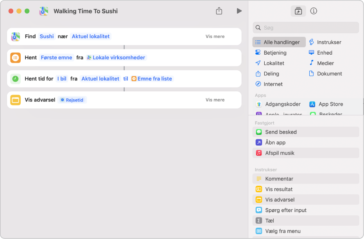Expand Vis mere on the Find Sushi action

click(x=215, y=36)
